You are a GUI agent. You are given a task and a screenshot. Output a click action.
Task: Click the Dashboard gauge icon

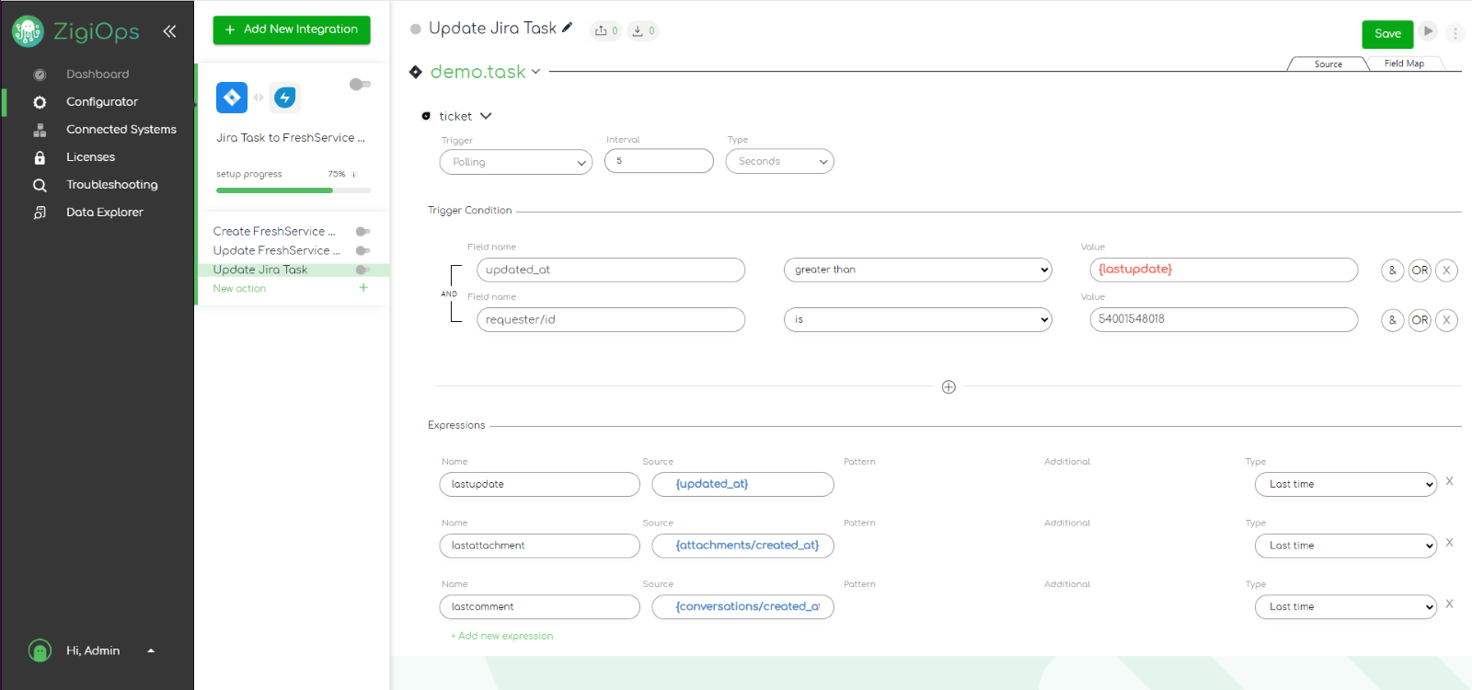tap(40, 75)
